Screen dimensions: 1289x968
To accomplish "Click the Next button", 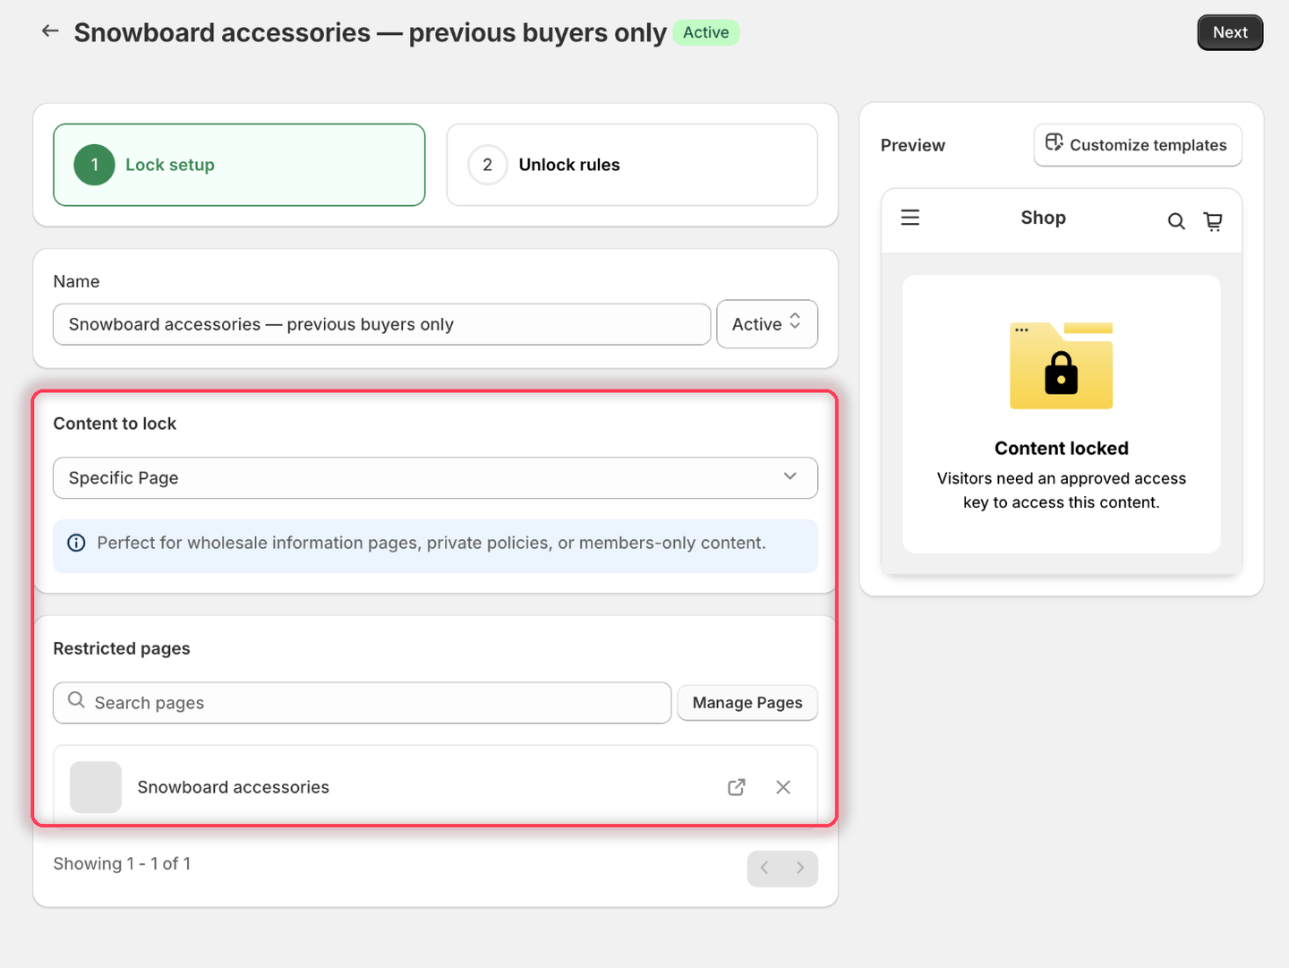I will 1230,32.
